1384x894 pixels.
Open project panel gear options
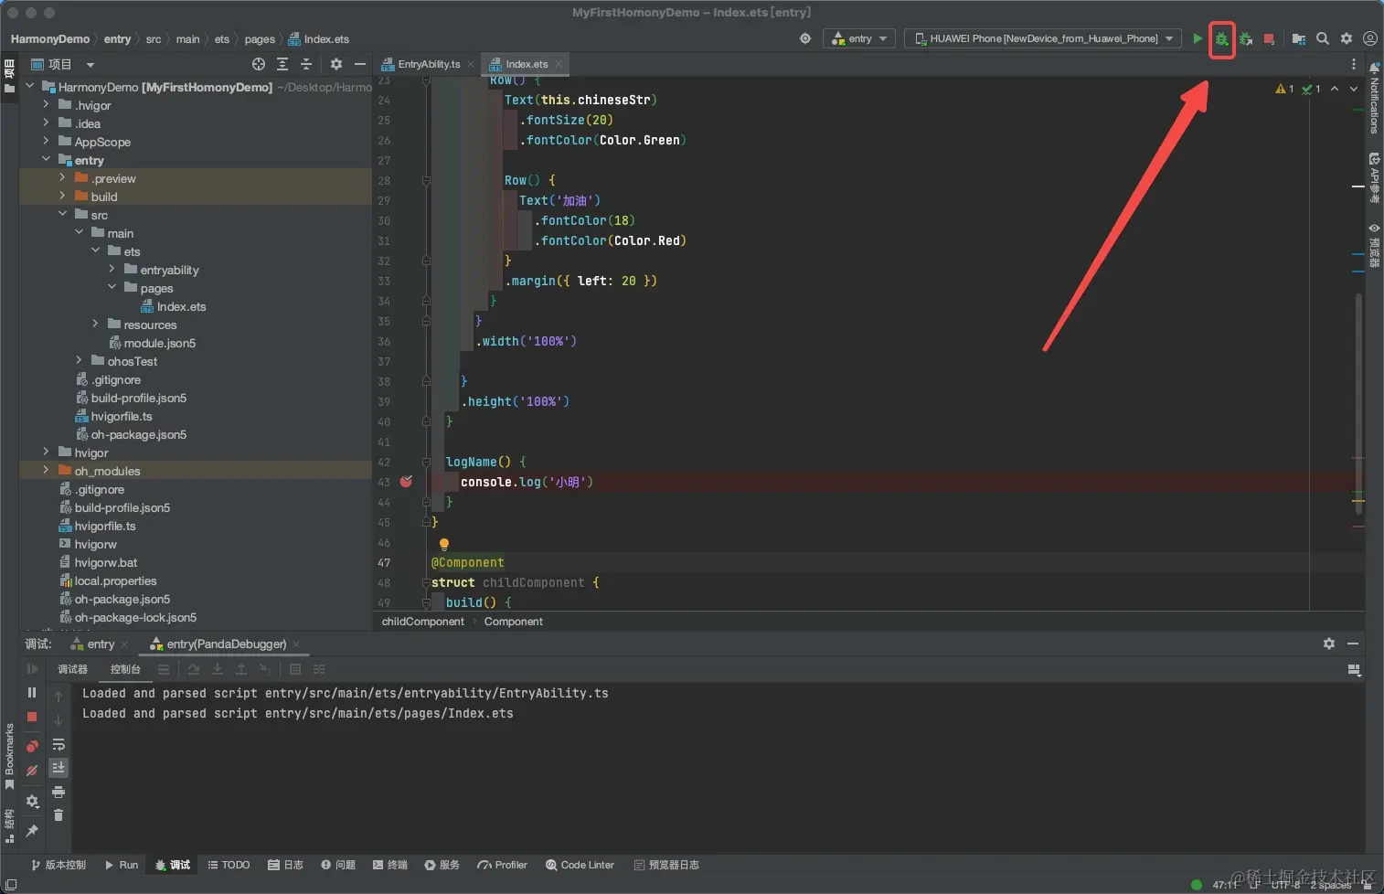point(336,64)
